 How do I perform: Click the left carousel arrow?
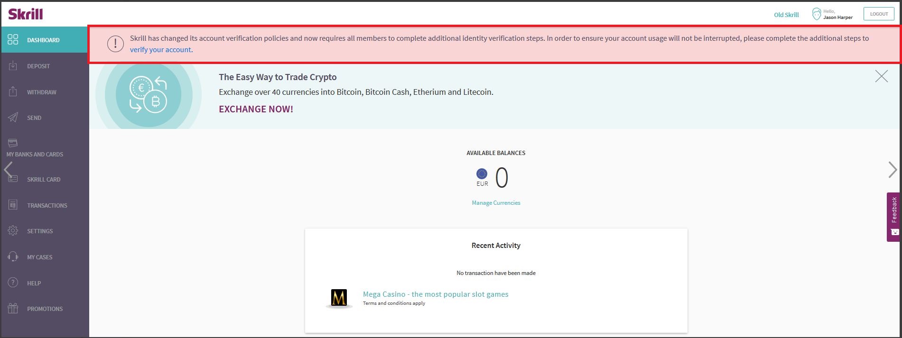pyautogui.click(x=9, y=169)
